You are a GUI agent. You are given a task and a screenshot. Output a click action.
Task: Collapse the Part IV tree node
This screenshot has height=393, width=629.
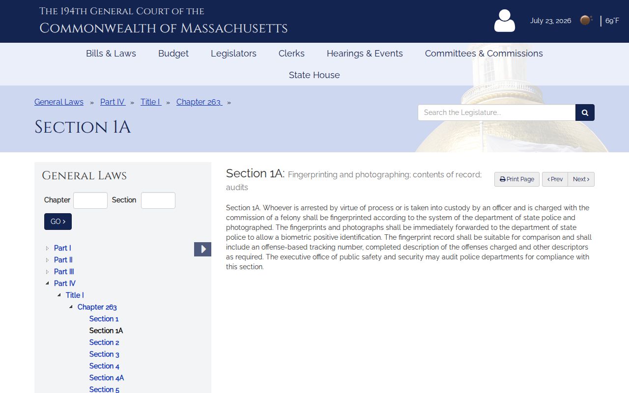click(x=48, y=283)
